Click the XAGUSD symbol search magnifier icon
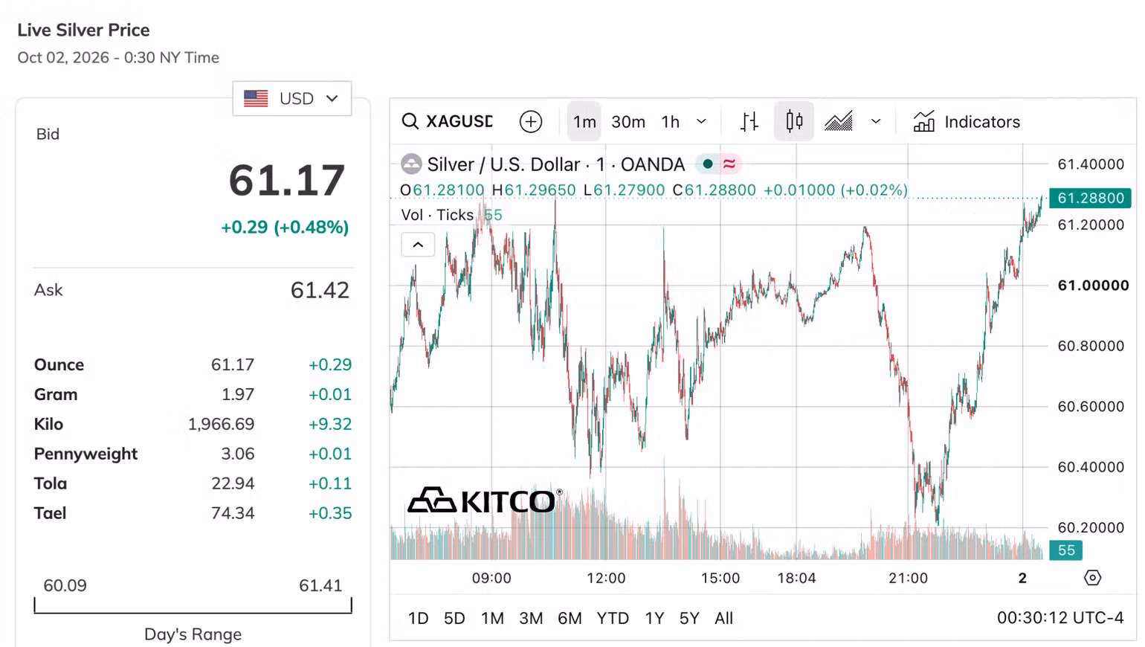 [410, 121]
